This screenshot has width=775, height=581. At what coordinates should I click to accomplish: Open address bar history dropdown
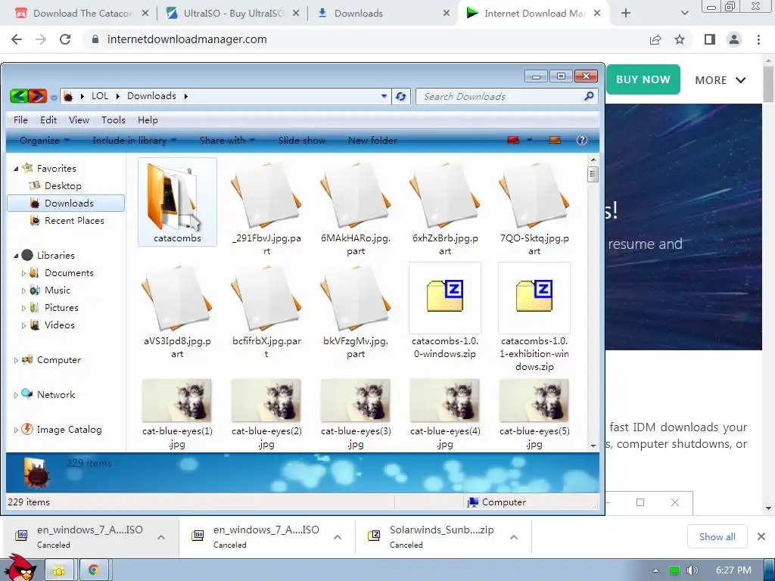tap(384, 96)
